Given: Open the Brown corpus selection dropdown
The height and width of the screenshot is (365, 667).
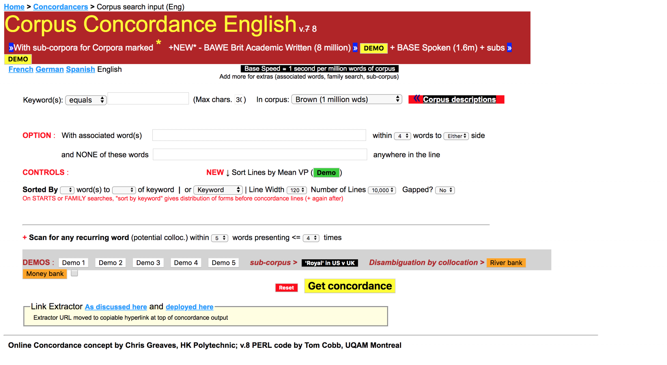Looking at the screenshot, I should 346,99.
